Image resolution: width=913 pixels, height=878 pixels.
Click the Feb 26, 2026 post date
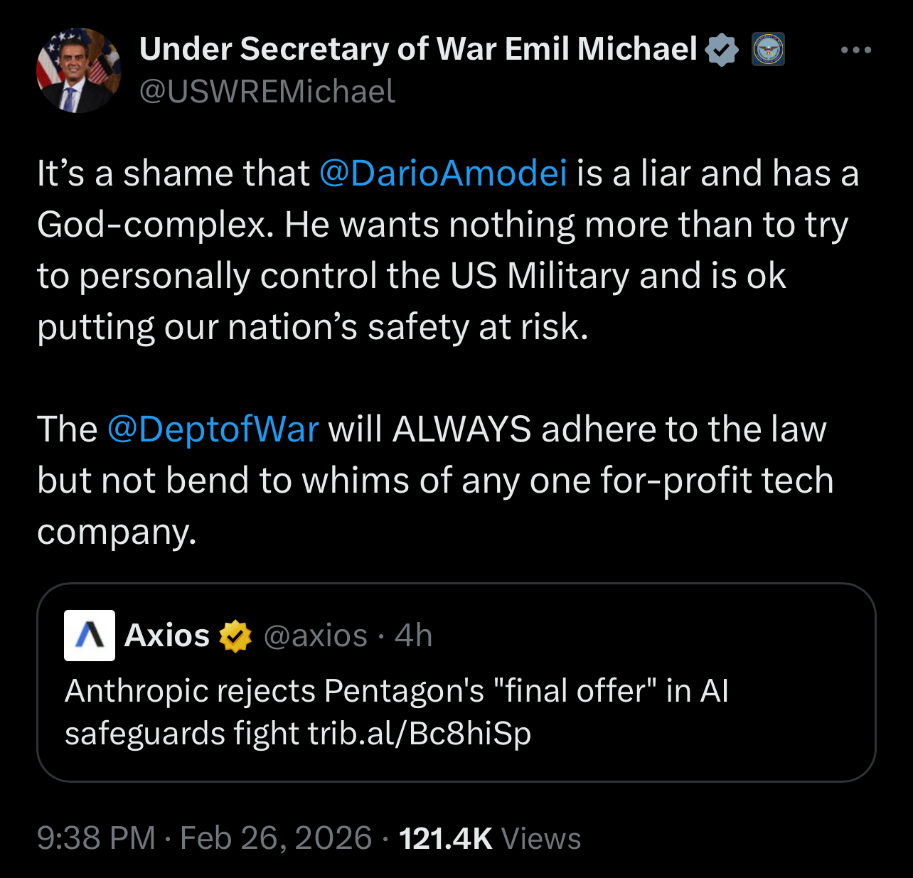click(x=276, y=838)
